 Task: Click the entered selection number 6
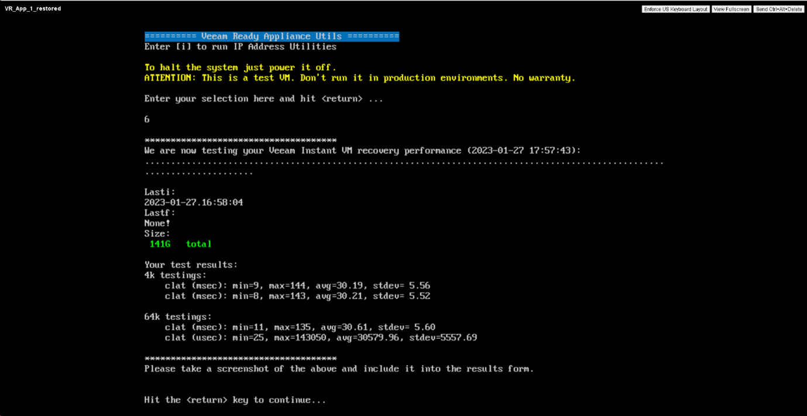point(147,119)
